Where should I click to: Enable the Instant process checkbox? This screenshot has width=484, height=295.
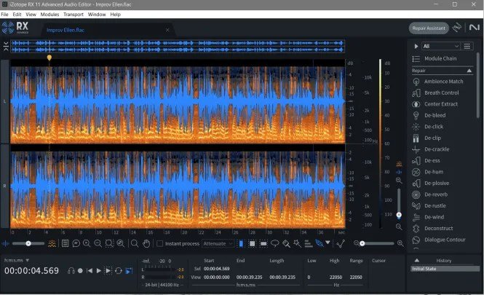[x=159, y=243]
